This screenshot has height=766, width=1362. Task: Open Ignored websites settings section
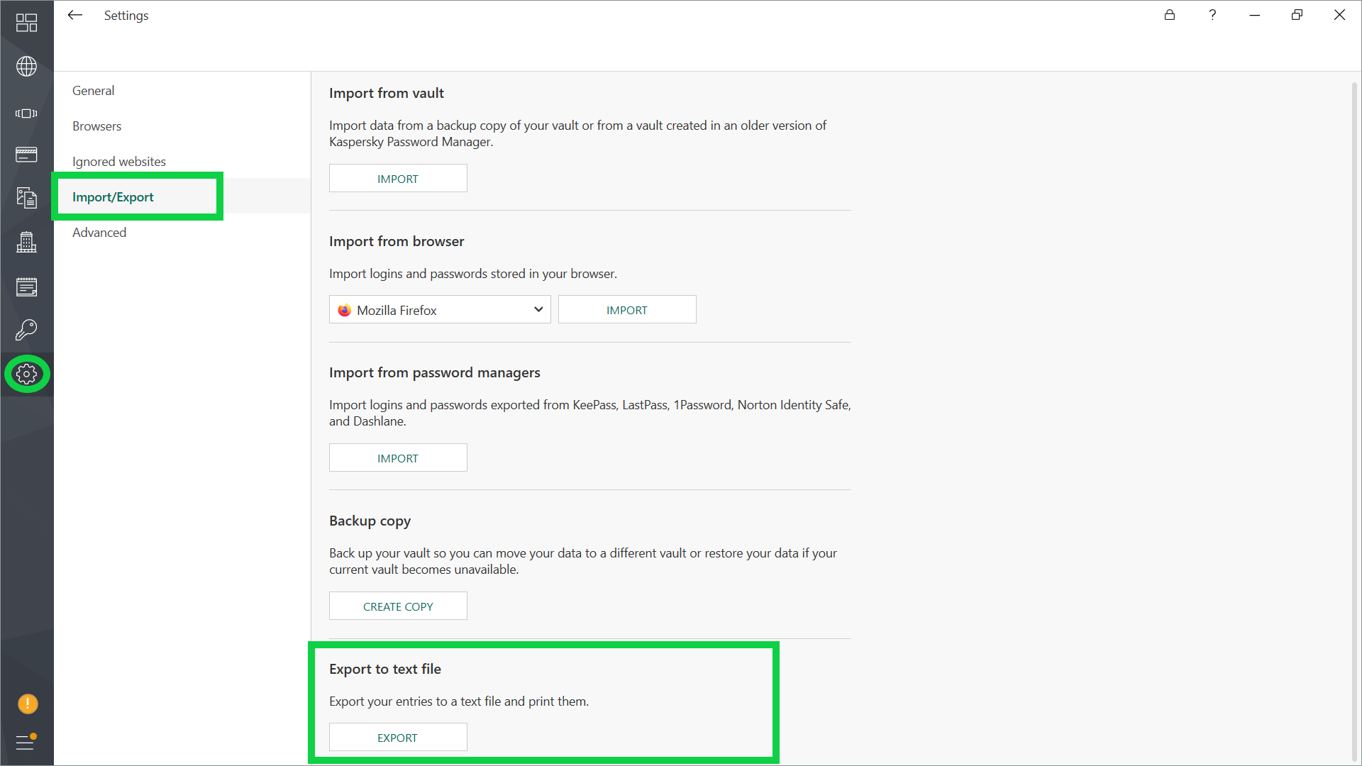coord(119,162)
